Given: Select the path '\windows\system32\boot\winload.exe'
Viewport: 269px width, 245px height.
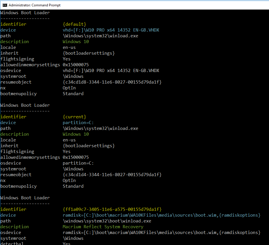Looking at the screenshot, I should pyautogui.click(x=107, y=221).
